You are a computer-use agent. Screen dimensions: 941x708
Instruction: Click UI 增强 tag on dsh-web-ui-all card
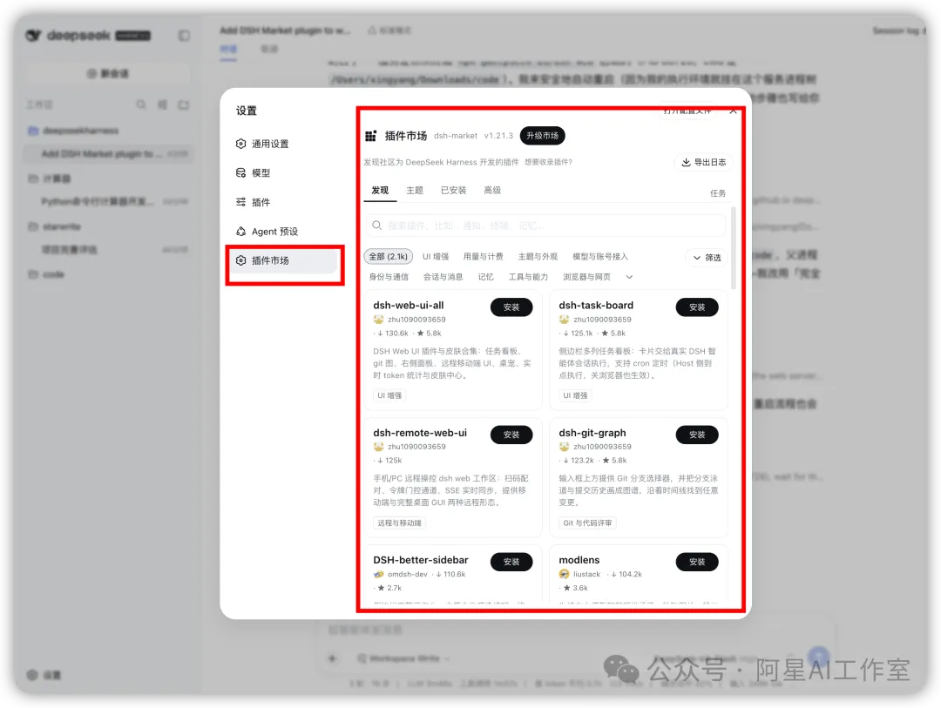point(390,396)
